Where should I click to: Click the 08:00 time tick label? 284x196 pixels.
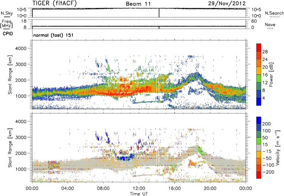click(x=103, y=189)
